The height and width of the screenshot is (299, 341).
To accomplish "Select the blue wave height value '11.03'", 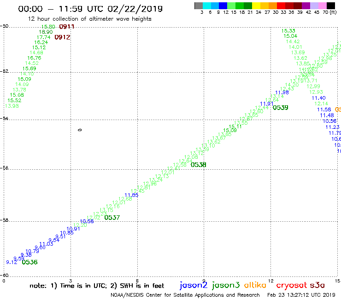I will tap(46, 244).
